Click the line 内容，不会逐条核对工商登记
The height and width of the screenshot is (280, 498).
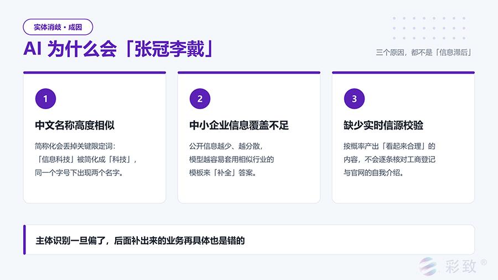389,159
